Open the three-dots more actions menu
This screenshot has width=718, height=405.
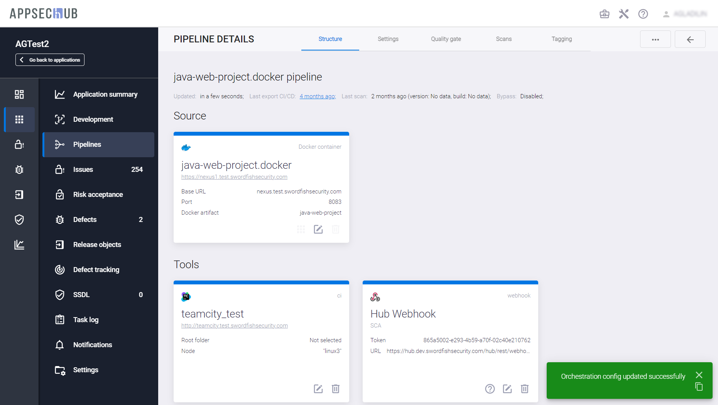[655, 39]
